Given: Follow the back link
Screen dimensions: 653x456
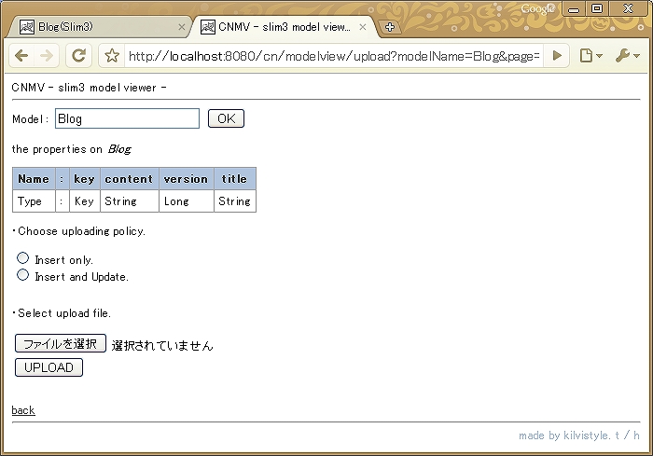Looking at the screenshot, I should coord(23,410).
